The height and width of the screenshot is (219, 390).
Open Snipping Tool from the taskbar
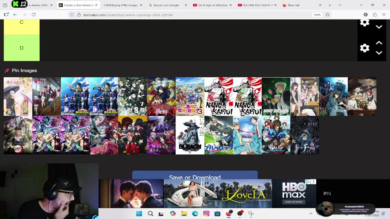click(x=251, y=214)
